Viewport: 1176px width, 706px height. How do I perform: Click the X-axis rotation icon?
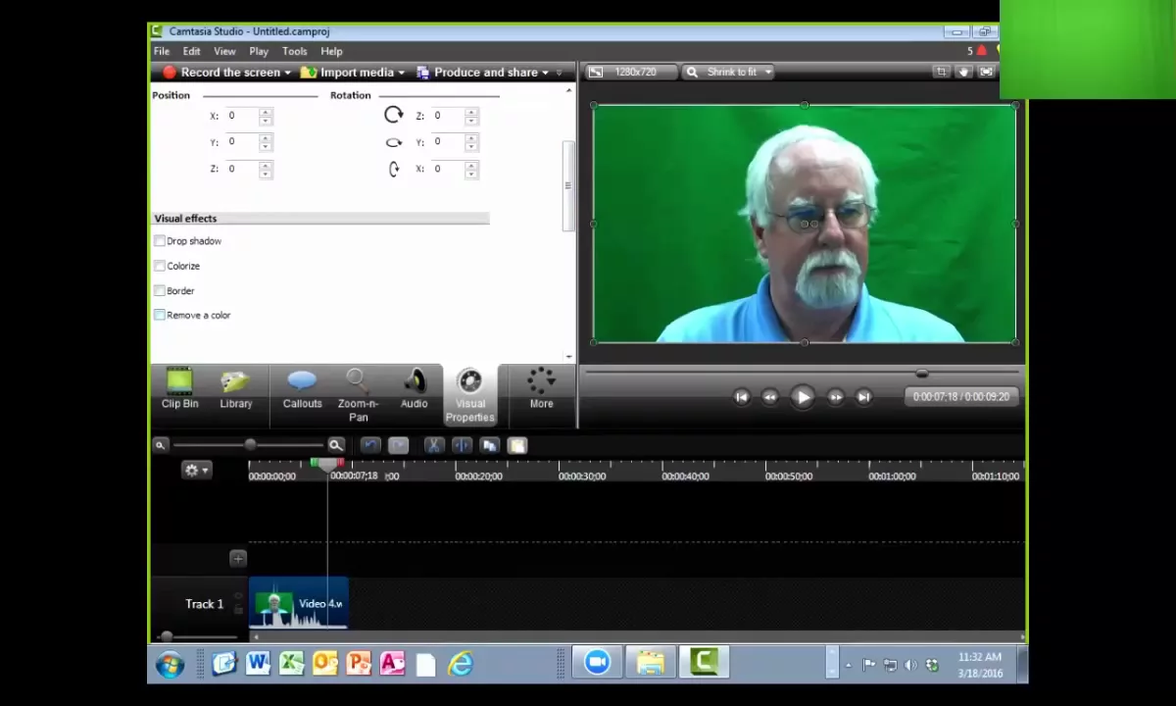[x=394, y=169]
